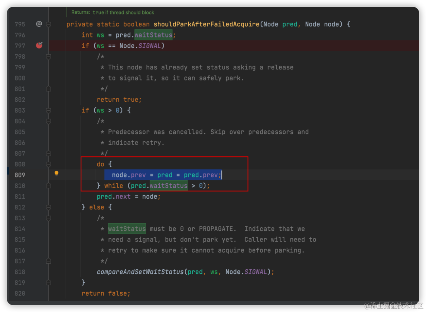Collapse the comment fold marker on line 804

pos(49,121)
